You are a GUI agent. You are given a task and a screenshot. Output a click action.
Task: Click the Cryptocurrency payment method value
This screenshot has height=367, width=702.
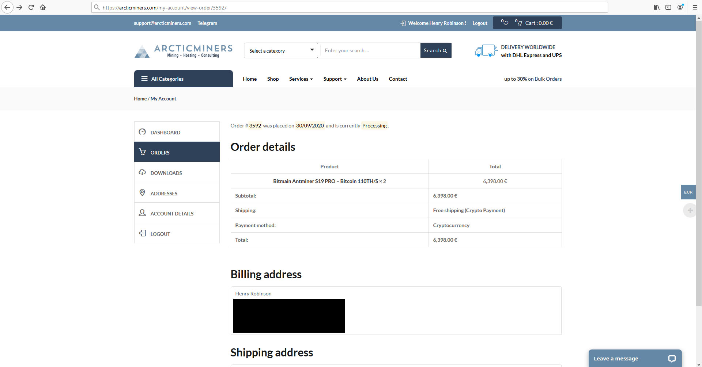pyautogui.click(x=451, y=225)
